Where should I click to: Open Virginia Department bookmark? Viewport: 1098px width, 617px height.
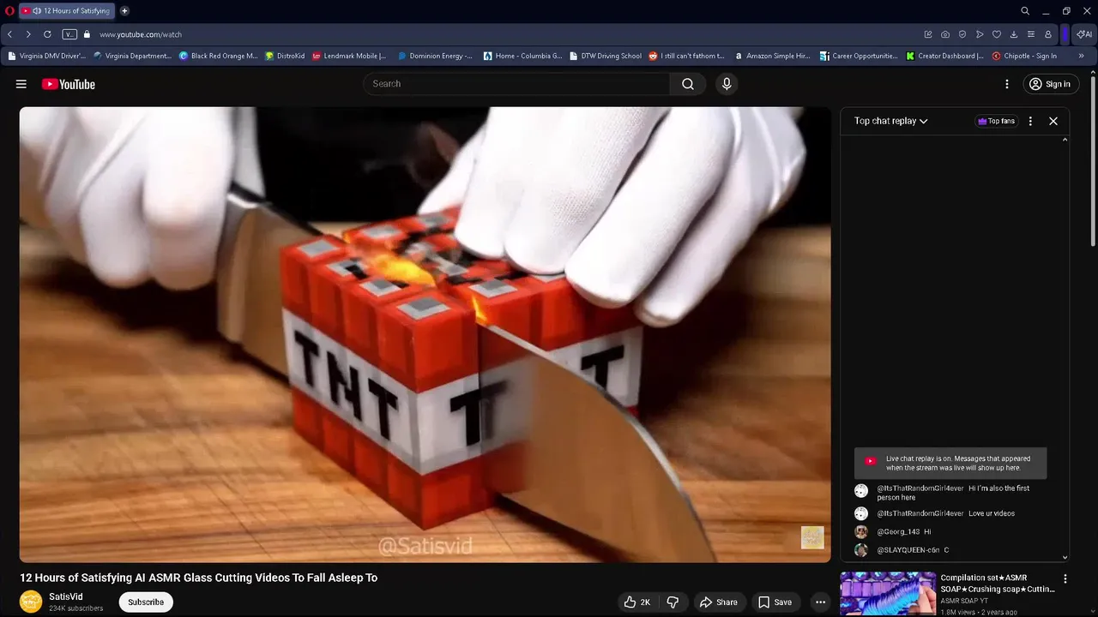pos(133,56)
